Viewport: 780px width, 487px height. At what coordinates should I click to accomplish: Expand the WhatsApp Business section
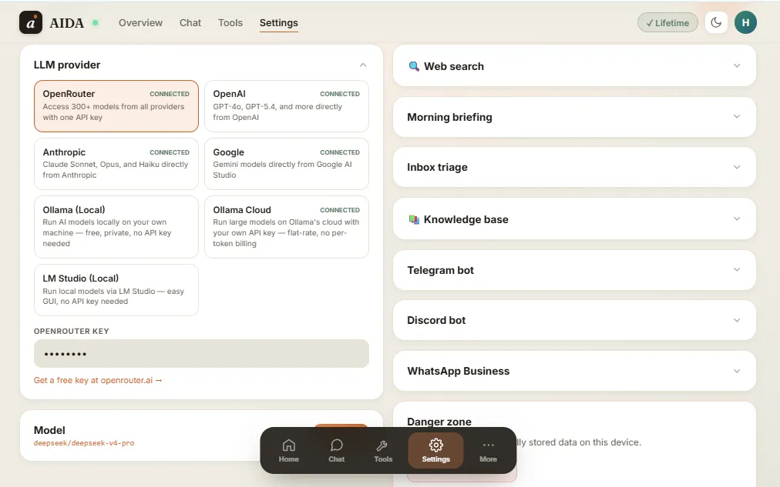pyautogui.click(x=737, y=371)
